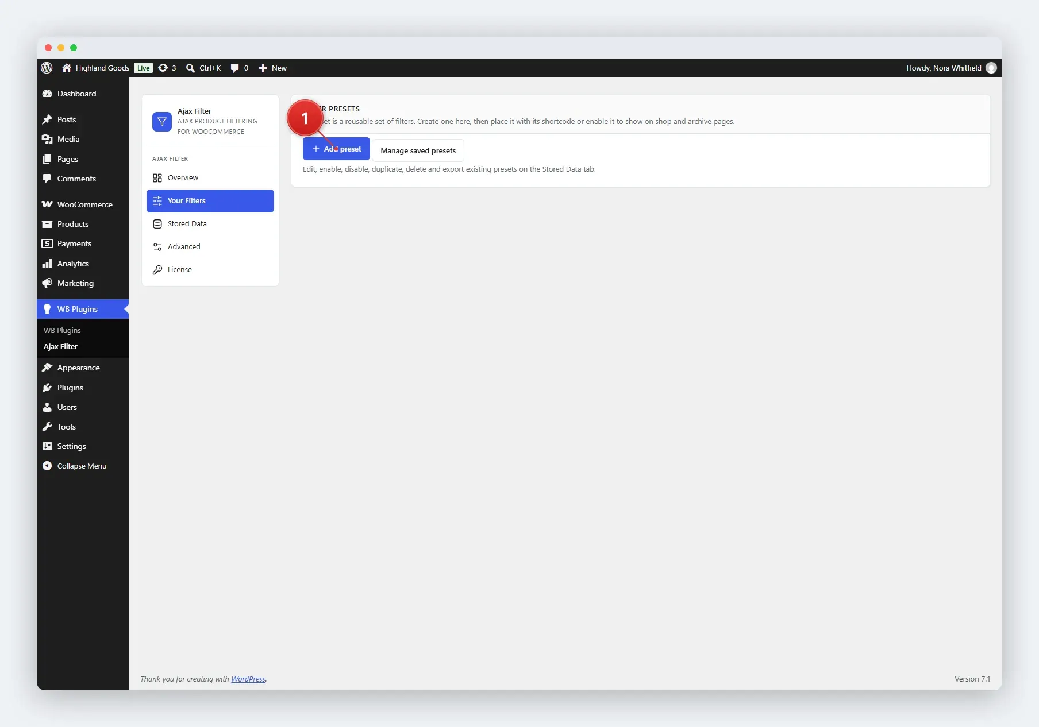Screen dimensions: 1039x727
Task: Select the Your Filters tab
Action: point(210,201)
